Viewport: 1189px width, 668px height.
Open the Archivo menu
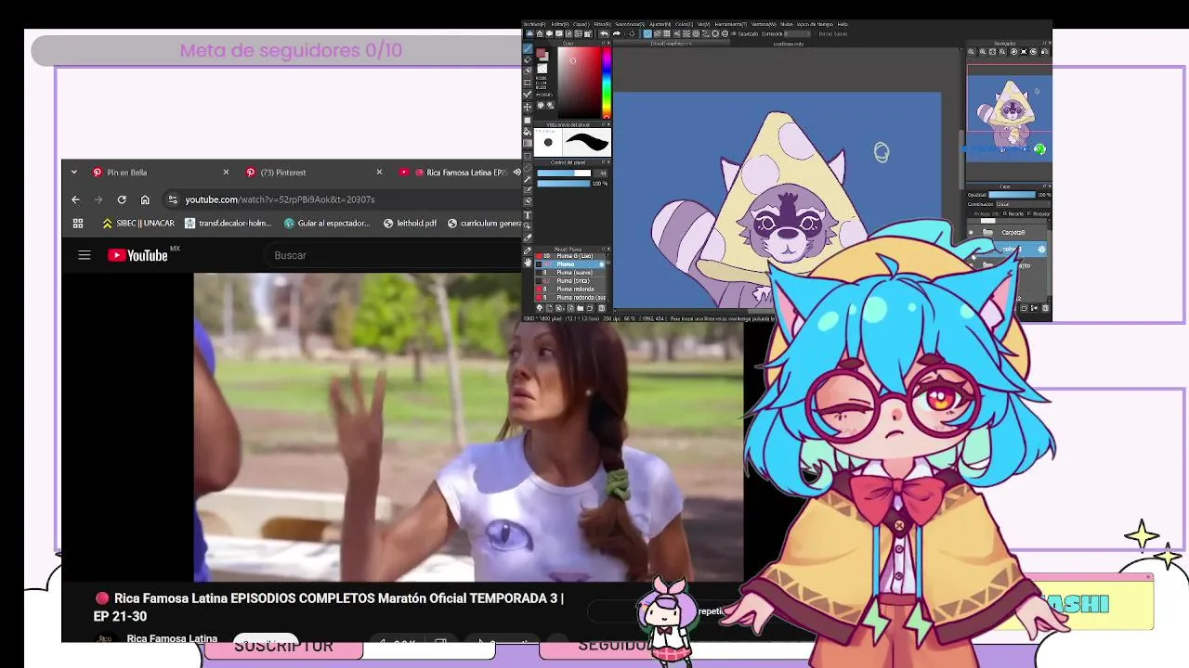pos(534,24)
